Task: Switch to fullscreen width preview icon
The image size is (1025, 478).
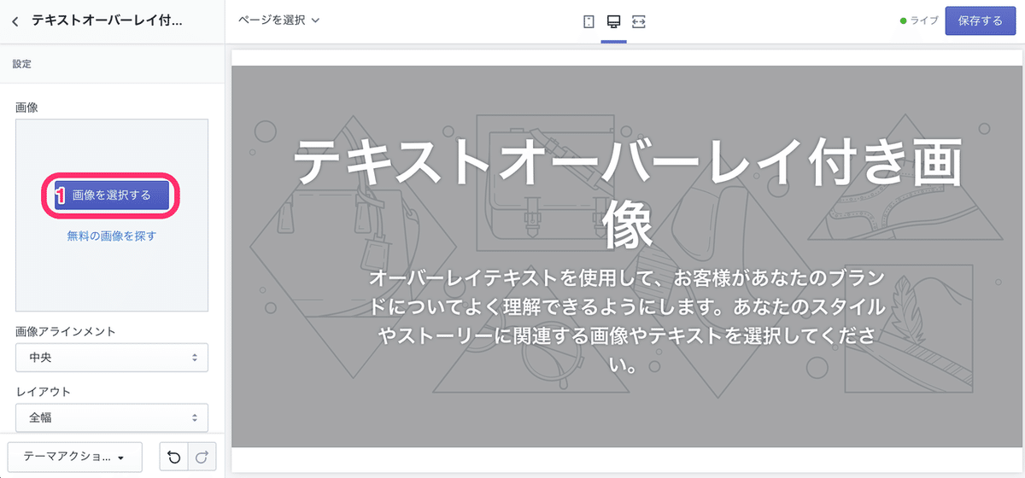Action: (x=639, y=20)
